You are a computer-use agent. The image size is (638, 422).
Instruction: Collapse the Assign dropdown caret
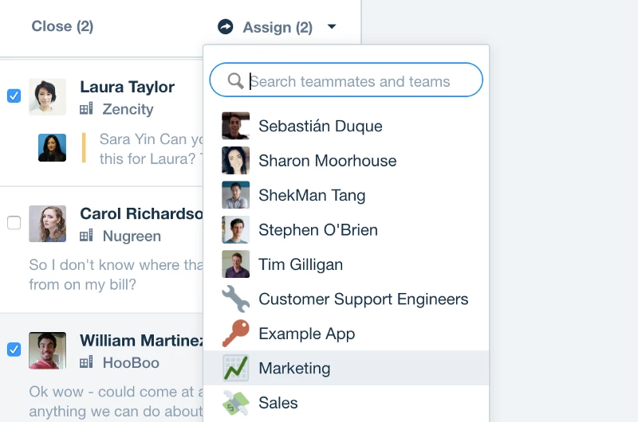pos(332,27)
